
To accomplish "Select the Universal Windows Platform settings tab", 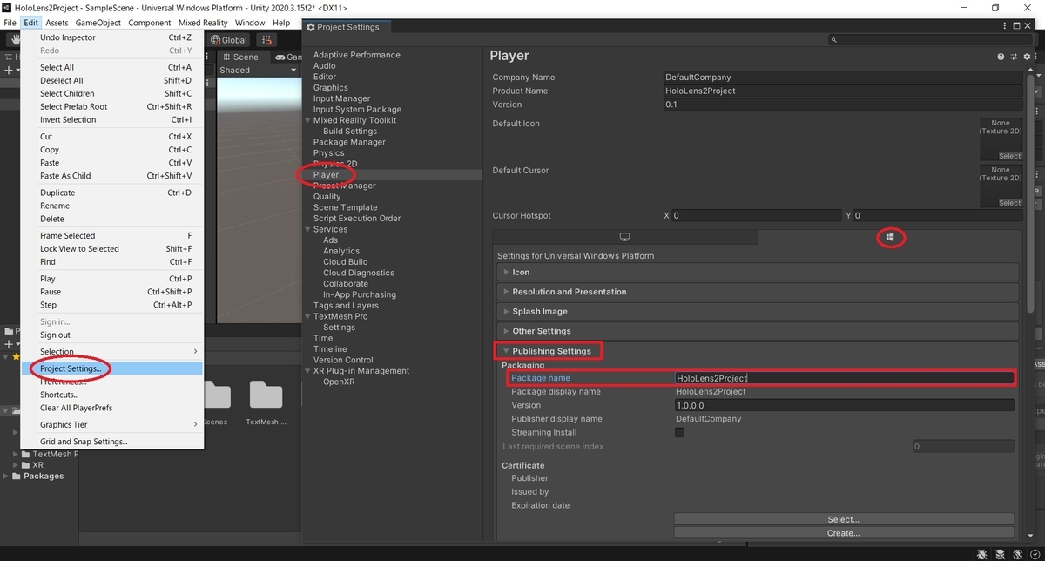I will coord(889,237).
